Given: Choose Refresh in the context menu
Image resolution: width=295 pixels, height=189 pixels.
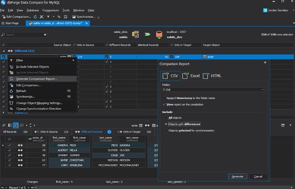Looking at the screenshot, I should pyautogui.click(x=42, y=91).
